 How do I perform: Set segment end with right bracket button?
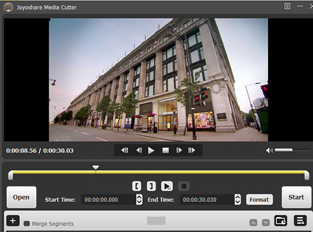point(151,186)
